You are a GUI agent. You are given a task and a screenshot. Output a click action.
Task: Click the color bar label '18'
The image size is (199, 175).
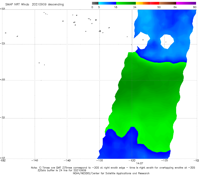point(116,7)
